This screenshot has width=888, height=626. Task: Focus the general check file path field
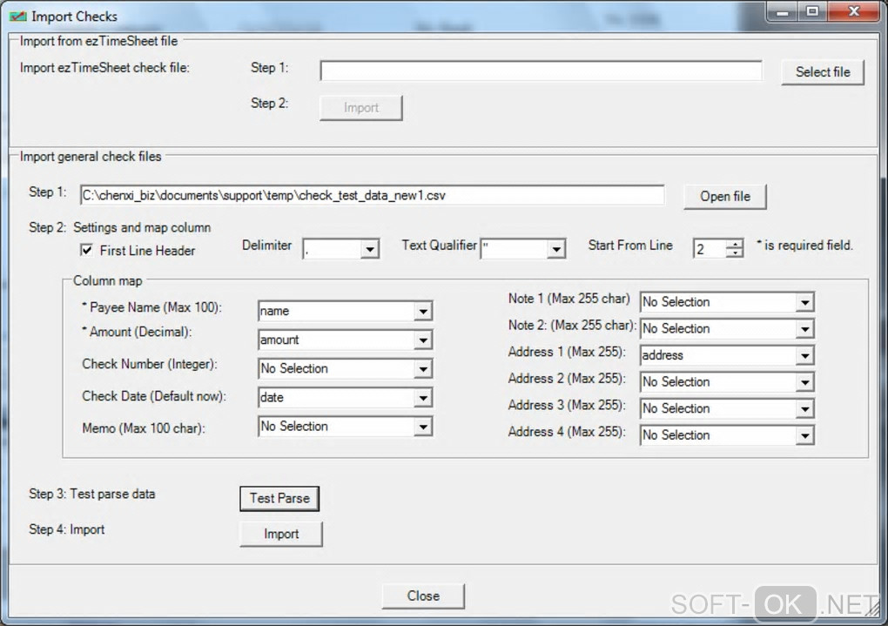372,195
